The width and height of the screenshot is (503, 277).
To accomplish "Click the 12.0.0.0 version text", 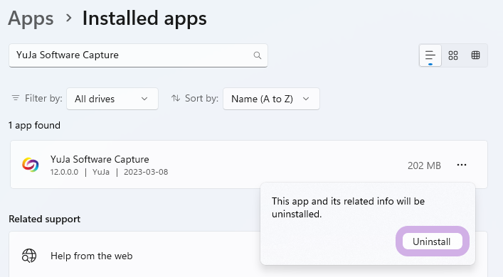I will point(64,172).
